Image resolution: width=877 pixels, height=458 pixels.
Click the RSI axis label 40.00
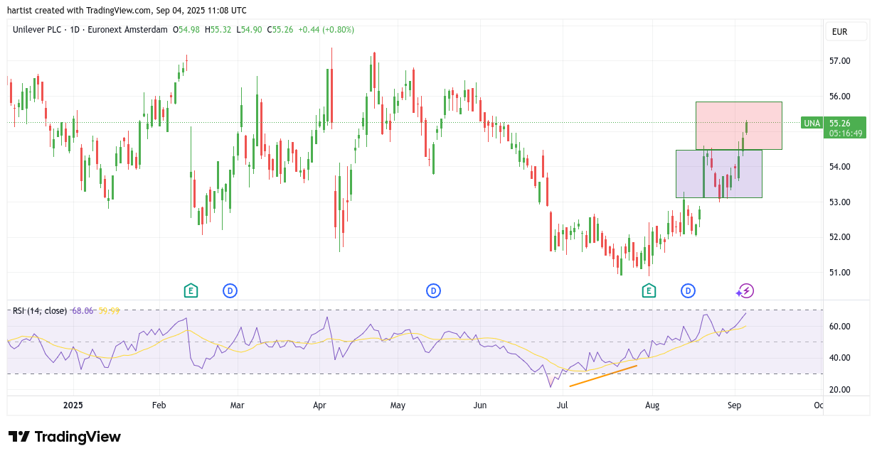pyautogui.click(x=840, y=358)
